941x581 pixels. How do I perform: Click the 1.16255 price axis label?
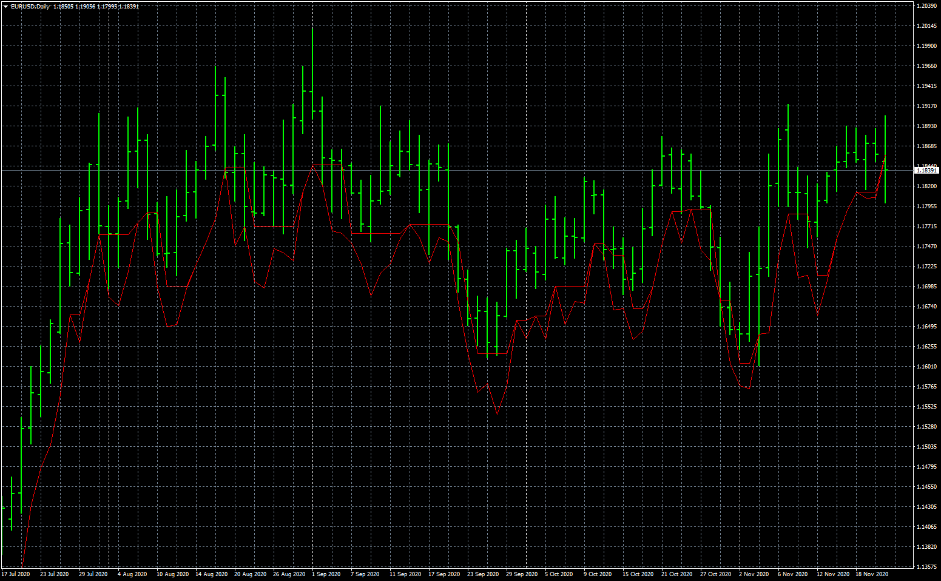[926, 347]
